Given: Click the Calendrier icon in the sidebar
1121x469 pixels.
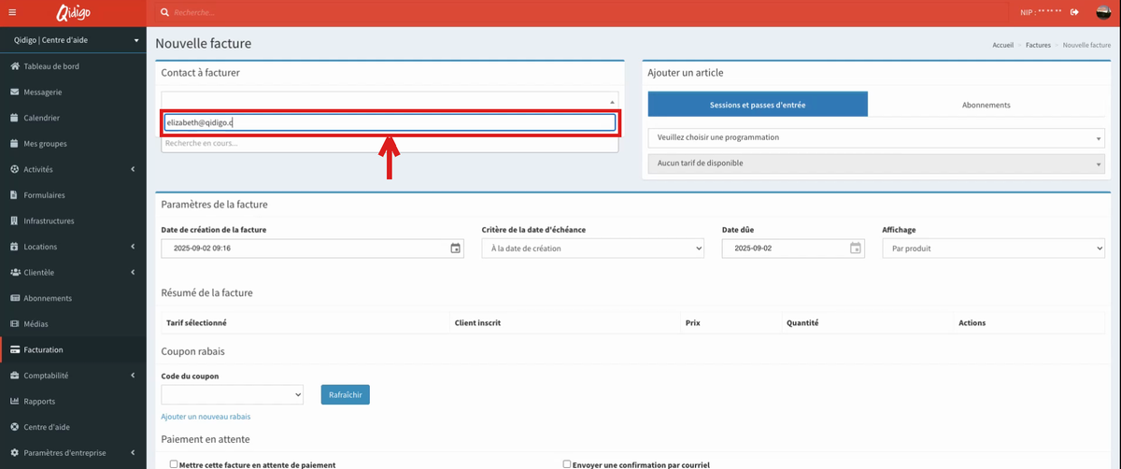Looking at the screenshot, I should click(15, 118).
